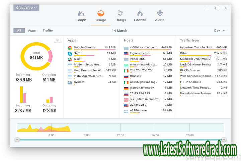Viewport: 241px width, 161px height.
Task: Select the Things network icon
Action: [120, 14]
